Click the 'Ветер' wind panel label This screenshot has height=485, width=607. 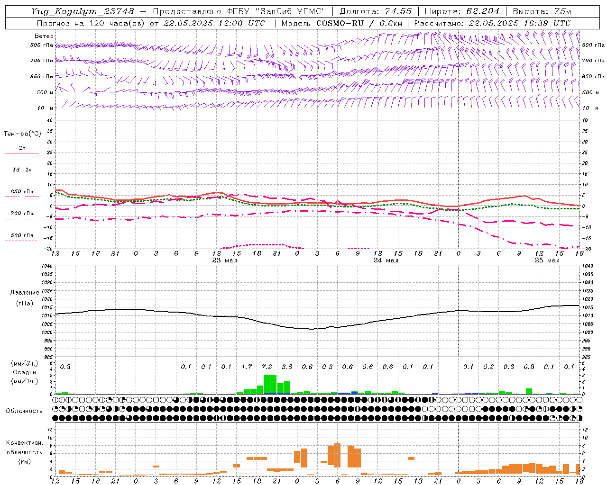44,36
